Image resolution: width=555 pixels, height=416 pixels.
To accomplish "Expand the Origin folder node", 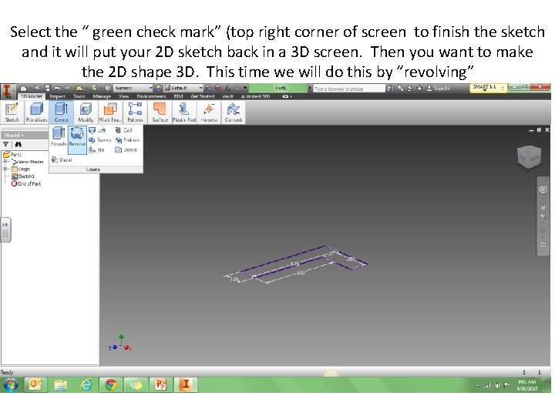I will [5, 169].
